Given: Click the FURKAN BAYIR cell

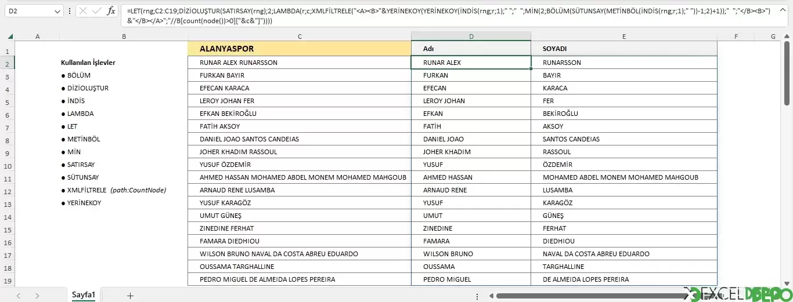Looking at the screenshot, I should pos(300,75).
